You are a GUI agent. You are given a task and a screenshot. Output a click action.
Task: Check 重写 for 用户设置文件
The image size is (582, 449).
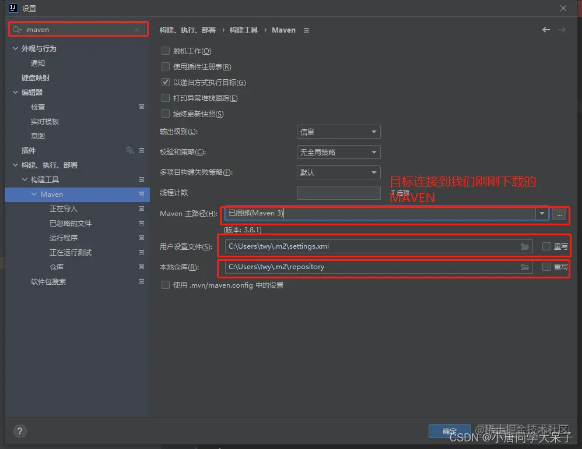[x=546, y=246]
